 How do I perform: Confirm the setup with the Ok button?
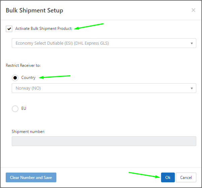pos(168,178)
